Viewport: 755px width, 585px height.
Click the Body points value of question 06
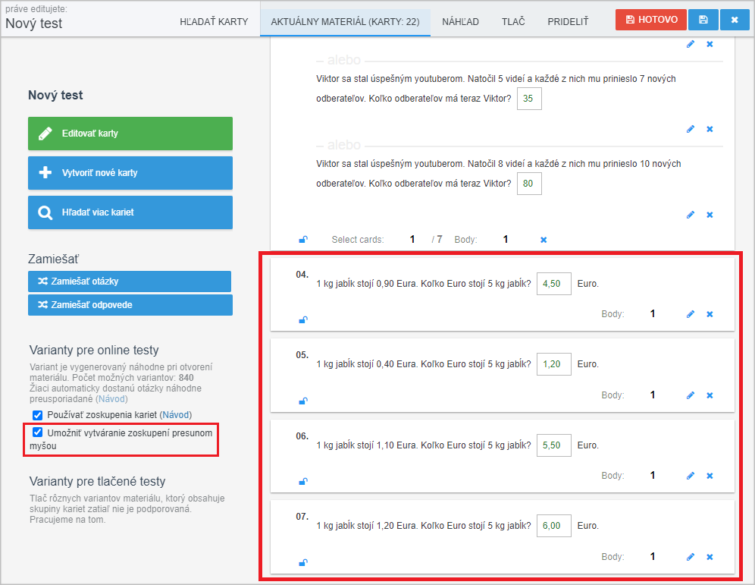click(653, 475)
